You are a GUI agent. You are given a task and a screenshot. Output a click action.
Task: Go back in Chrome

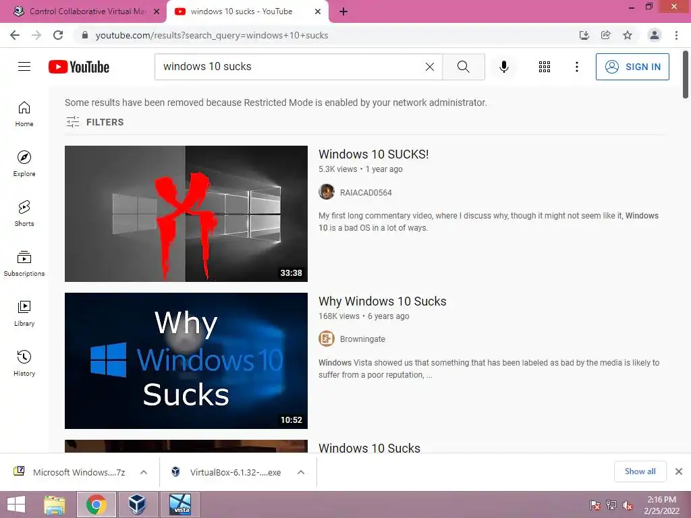15,35
